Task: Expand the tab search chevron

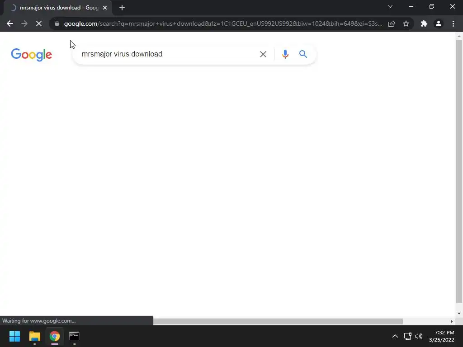Action: (x=390, y=6)
